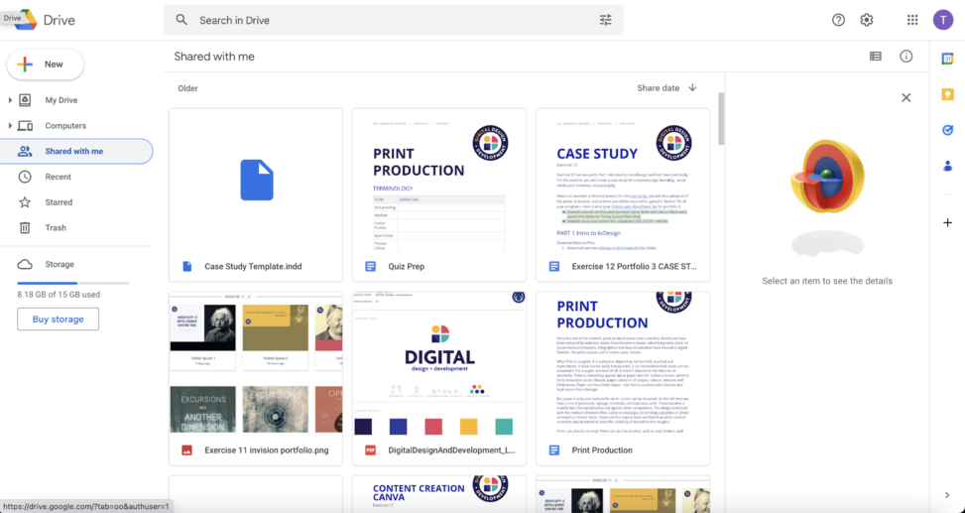This screenshot has width=965, height=513.
Task: Open Google Calendar side panel
Action: coord(947,60)
